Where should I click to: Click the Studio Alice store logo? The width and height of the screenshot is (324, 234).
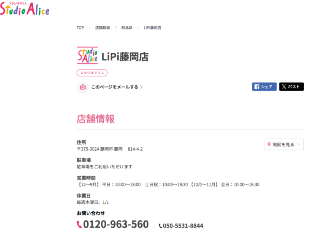click(87, 55)
